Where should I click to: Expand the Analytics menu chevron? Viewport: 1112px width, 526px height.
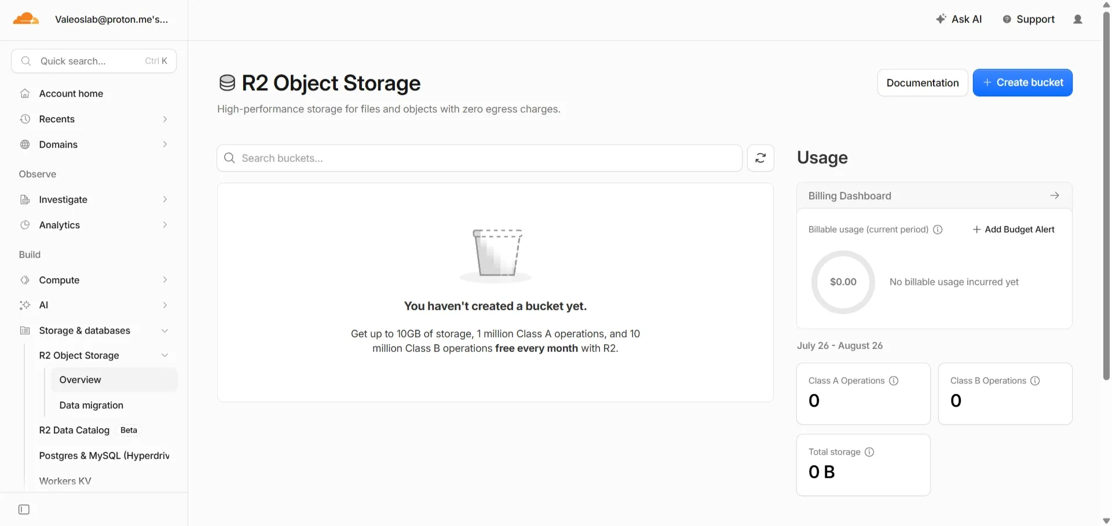[x=165, y=225]
